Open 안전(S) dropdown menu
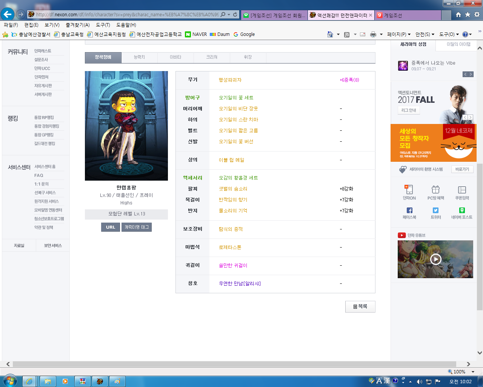Screen dimensions: 483x387 pyautogui.click(x=425, y=34)
